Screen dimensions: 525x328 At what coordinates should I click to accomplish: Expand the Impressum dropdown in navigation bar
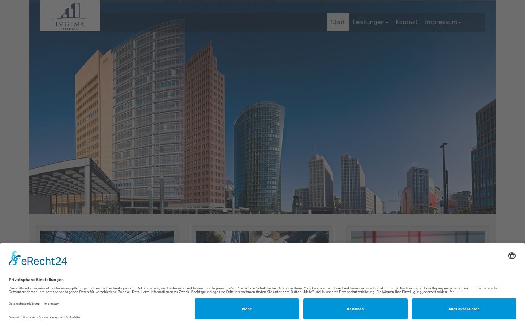pos(443,22)
